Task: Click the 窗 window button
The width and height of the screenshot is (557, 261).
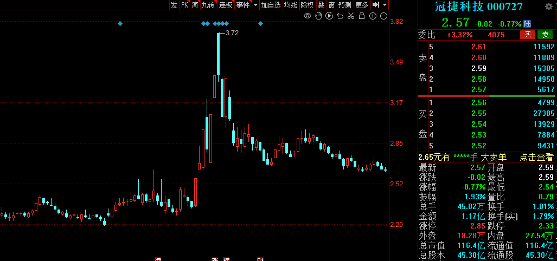Action: coord(331,5)
